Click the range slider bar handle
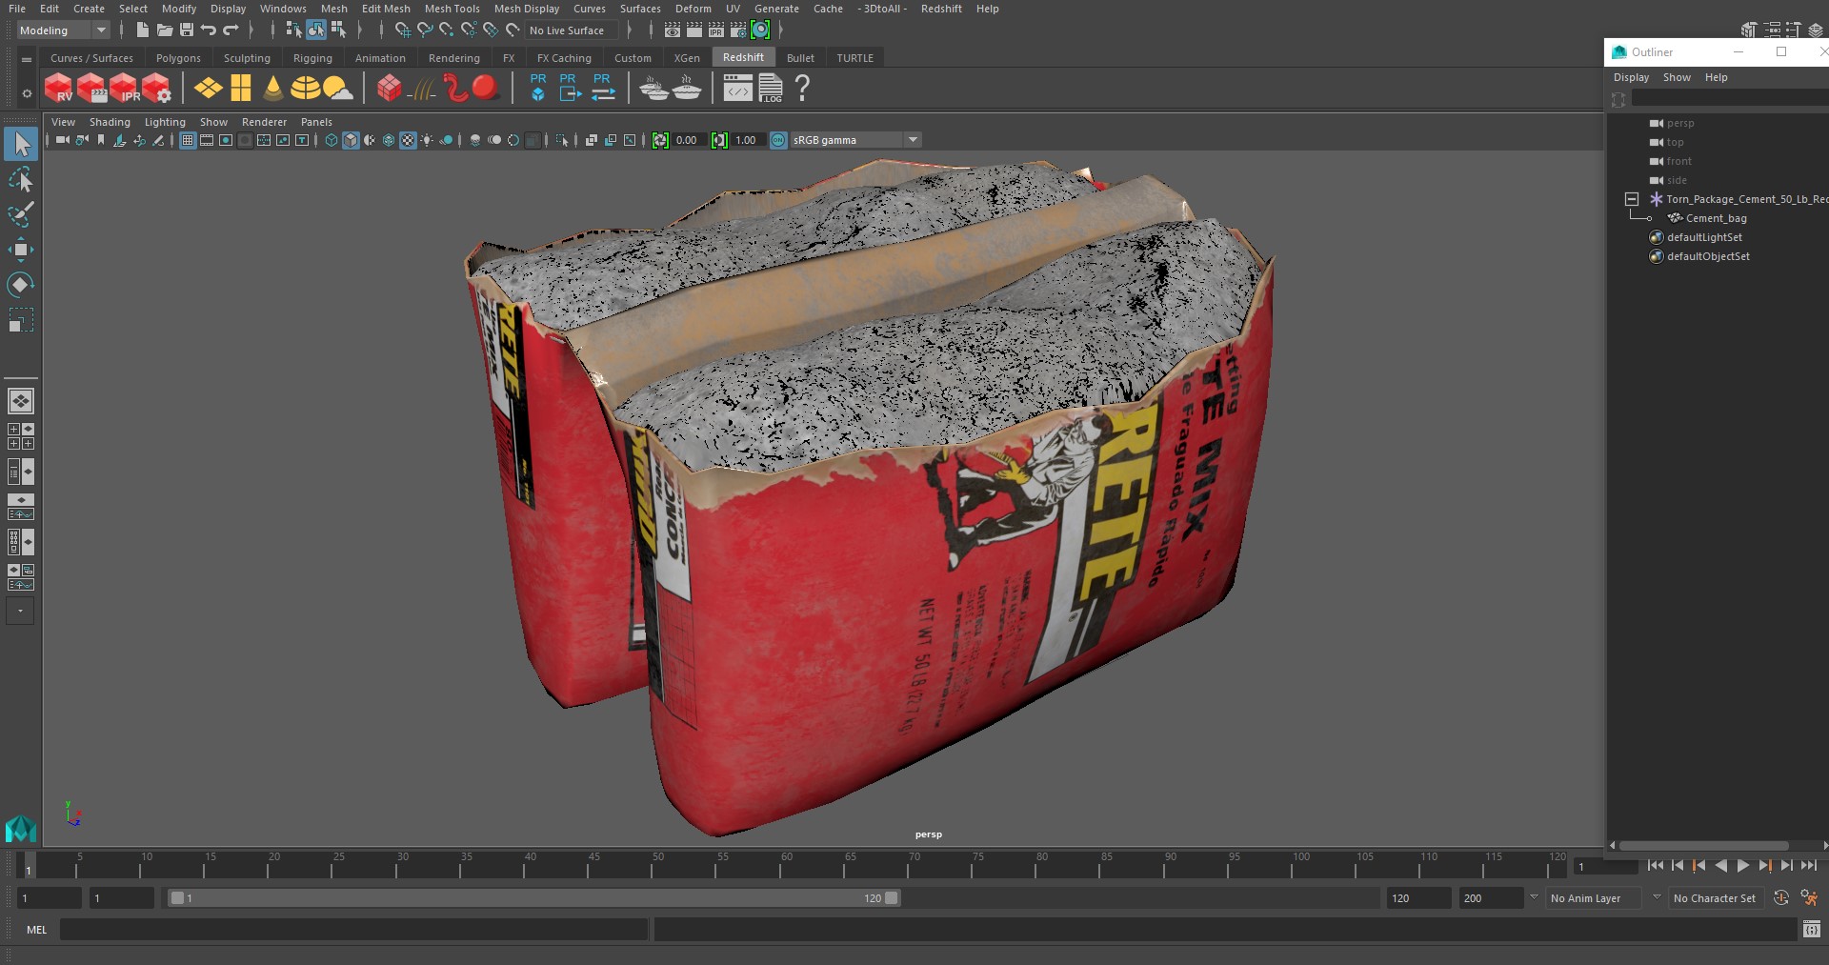Image resolution: width=1829 pixels, height=965 pixels. tap(533, 897)
